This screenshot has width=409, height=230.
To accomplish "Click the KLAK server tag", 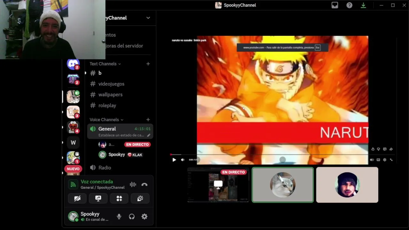I will 135,155.
